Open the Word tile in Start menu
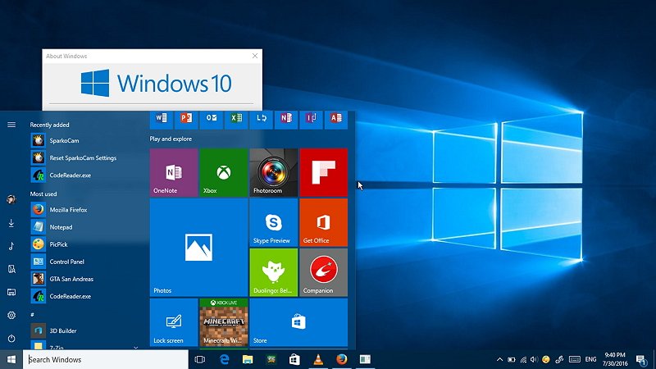The image size is (656, 369). [x=162, y=120]
